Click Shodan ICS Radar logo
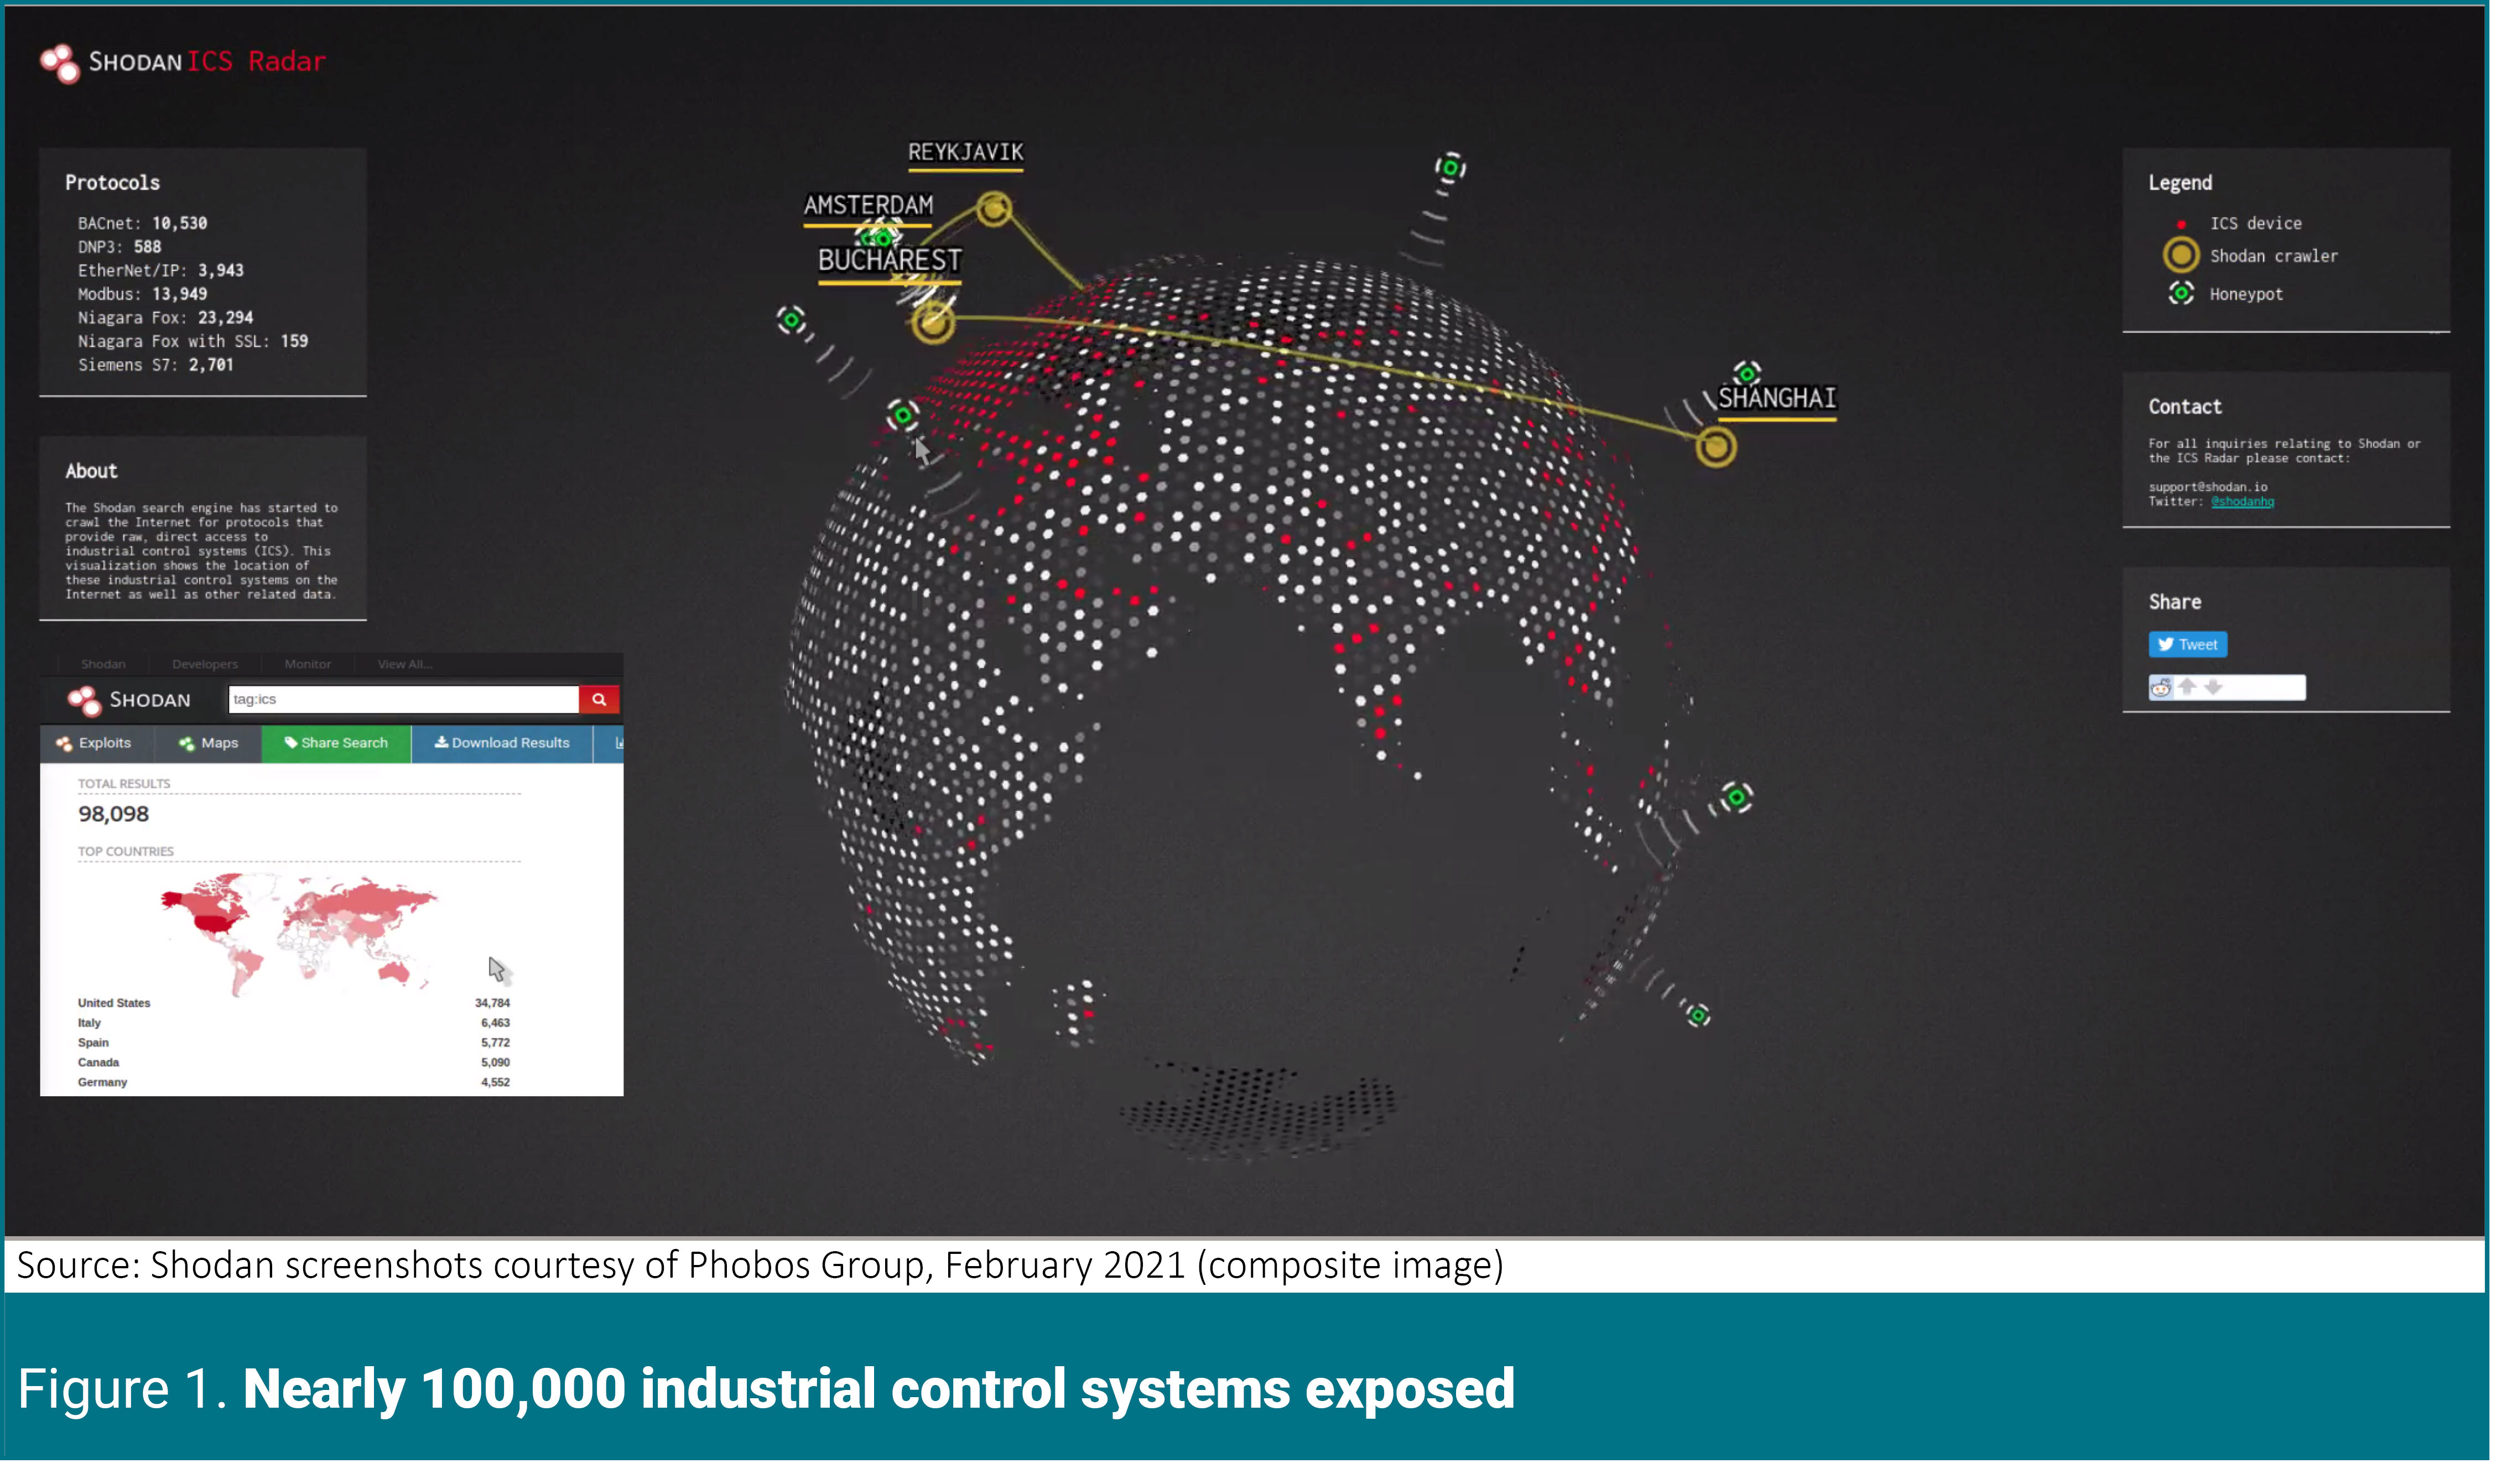Screen dimensions: 2506x1484 (x=182, y=62)
